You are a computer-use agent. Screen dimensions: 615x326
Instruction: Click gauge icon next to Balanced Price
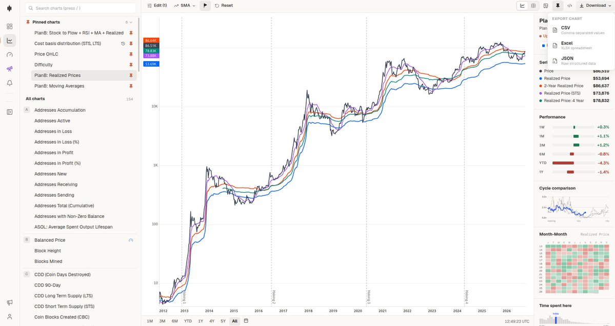click(x=131, y=240)
